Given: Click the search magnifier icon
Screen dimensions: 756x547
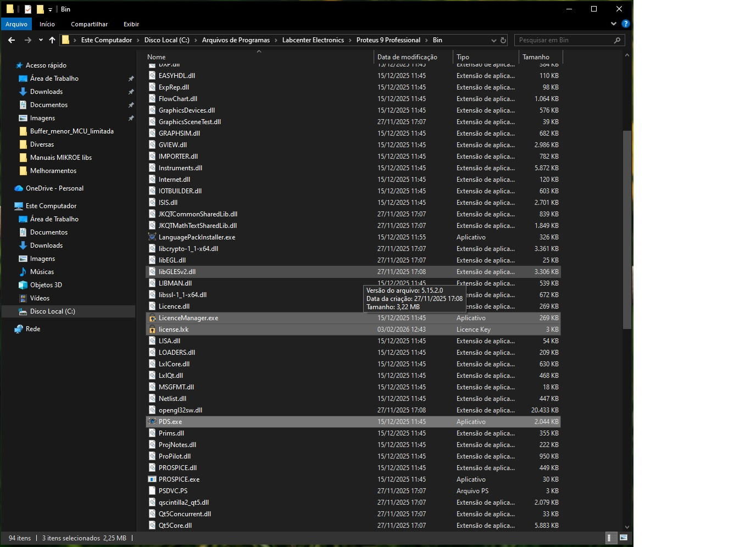Looking at the screenshot, I should 617,40.
